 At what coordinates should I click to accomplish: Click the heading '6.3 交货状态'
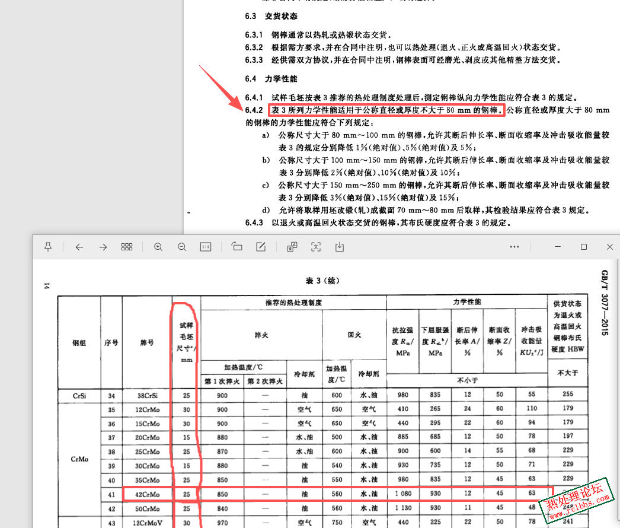click(271, 16)
